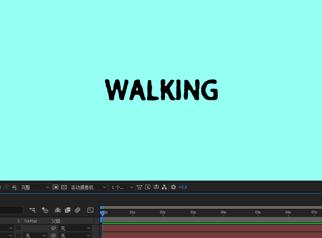
Task: Expand blend mode chevron on second layer
Action: click(x=11, y=235)
